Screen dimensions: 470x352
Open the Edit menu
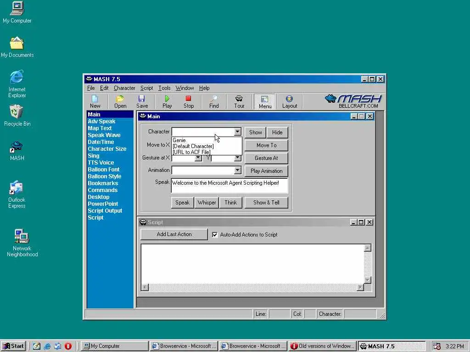coord(104,88)
